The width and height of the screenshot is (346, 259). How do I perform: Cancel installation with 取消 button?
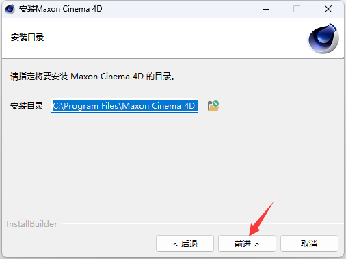[309, 244]
